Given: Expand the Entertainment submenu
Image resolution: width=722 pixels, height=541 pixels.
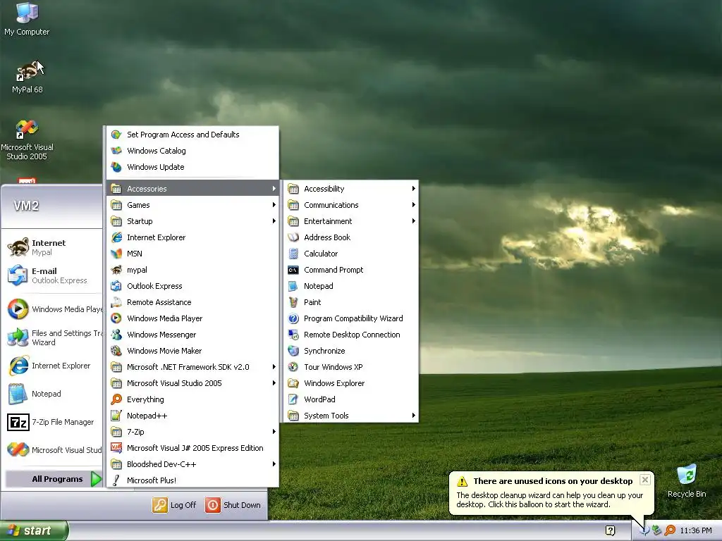Looking at the screenshot, I should click(351, 221).
